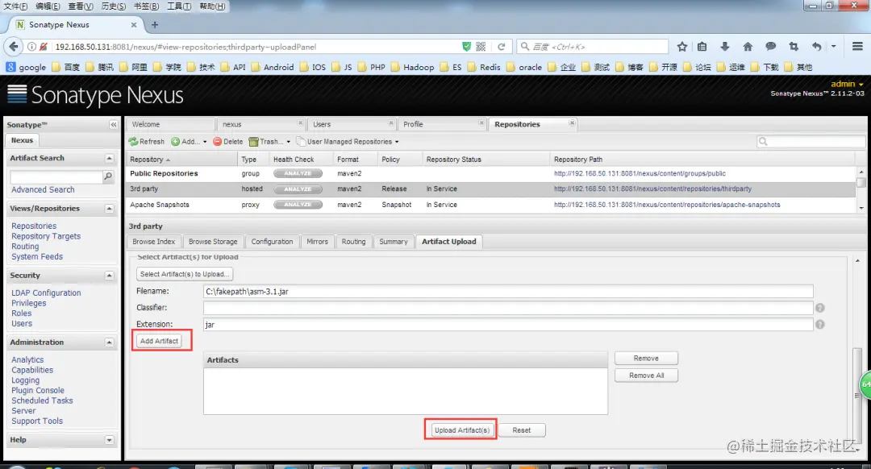
Task: Open the Mirrors tab
Action: [x=317, y=242]
